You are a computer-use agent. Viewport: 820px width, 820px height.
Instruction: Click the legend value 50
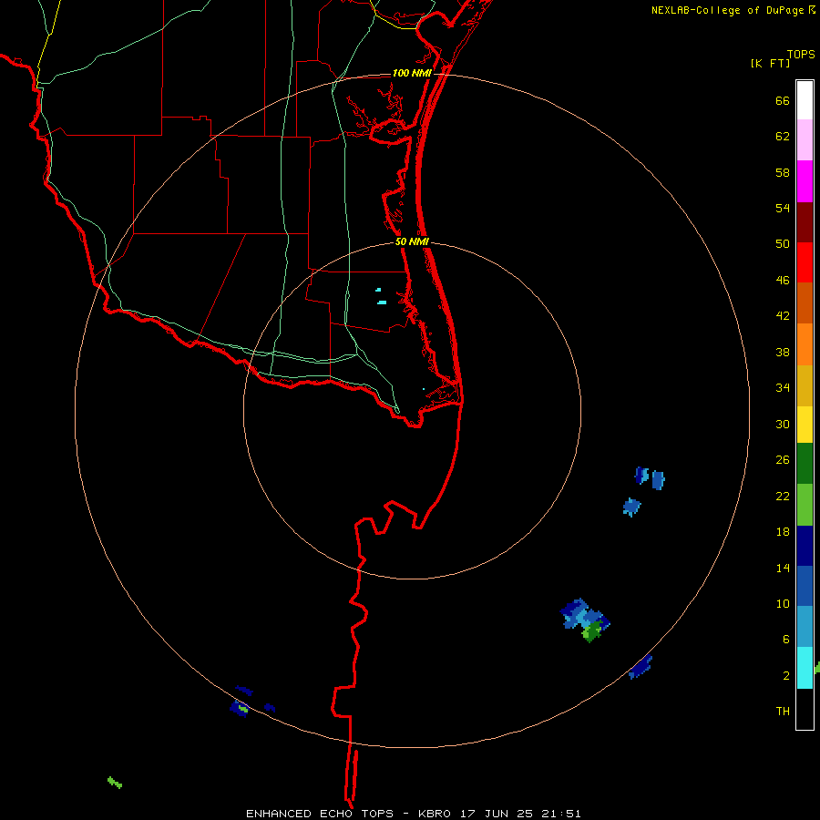pyautogui.click(x=783, y=244)
